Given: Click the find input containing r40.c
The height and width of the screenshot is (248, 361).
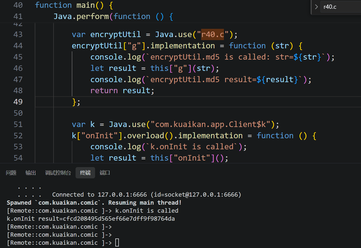Looking at the screenshot, I should pyautogui.click(x=341, y=7).
